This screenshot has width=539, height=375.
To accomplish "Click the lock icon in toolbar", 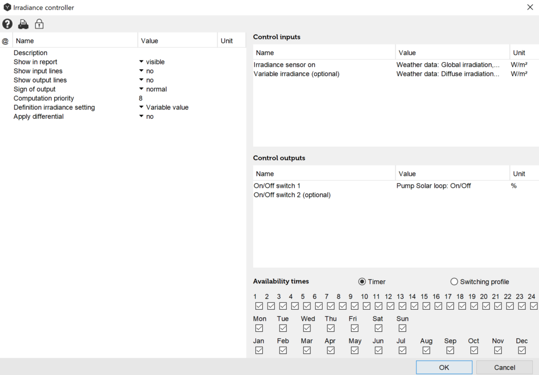I will [x=39, y=24].
